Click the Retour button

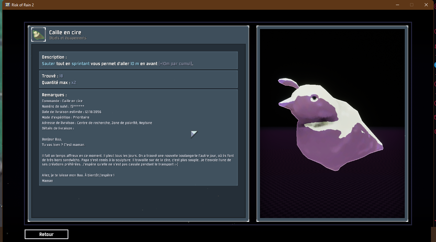click(x=46, y=234)
